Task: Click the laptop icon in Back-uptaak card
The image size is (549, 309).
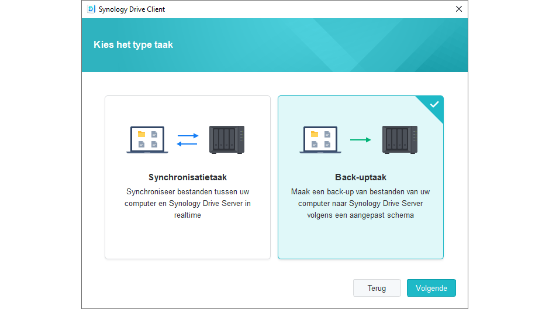Action: click(x=320, y=140)
